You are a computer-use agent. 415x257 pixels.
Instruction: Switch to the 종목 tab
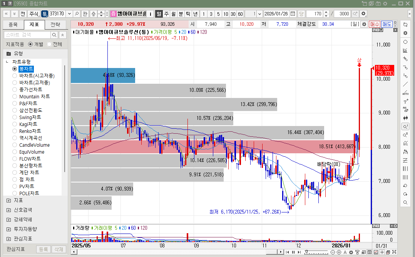click(13, 25)
